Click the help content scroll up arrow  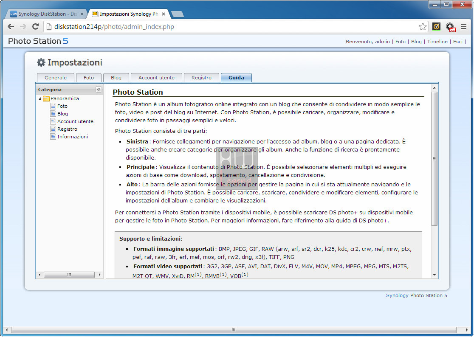[434, 88]
